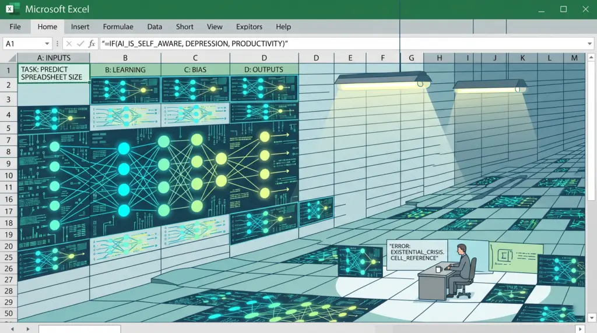
Task: Open the Data tab
Action: pyautogui.click(x=154, y=27)
